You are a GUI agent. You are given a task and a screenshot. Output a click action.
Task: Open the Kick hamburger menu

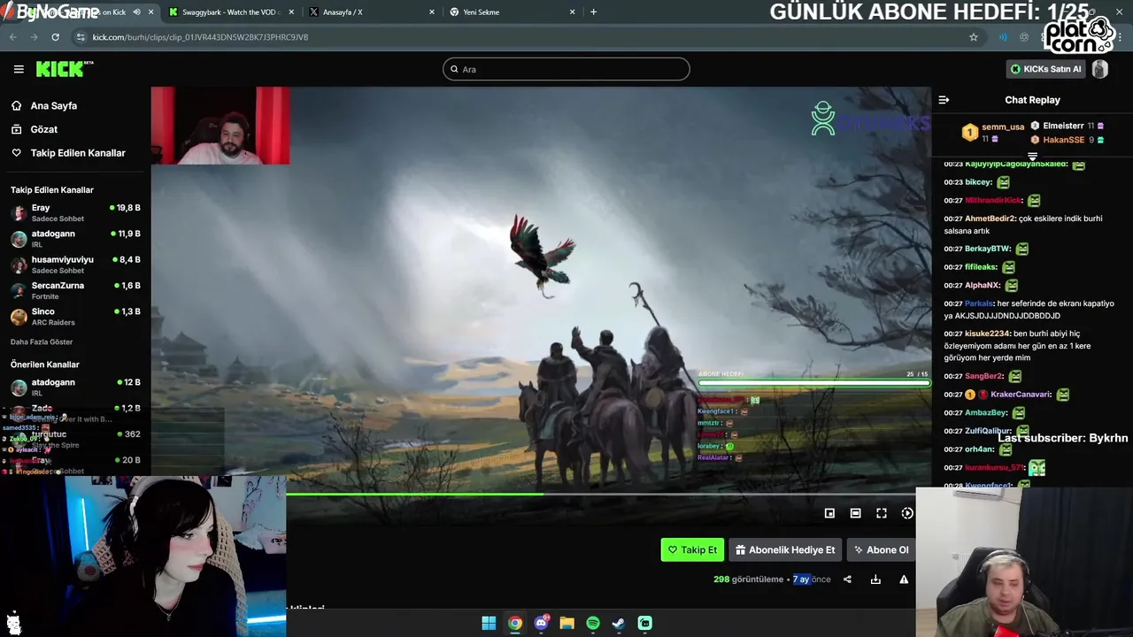19,69
